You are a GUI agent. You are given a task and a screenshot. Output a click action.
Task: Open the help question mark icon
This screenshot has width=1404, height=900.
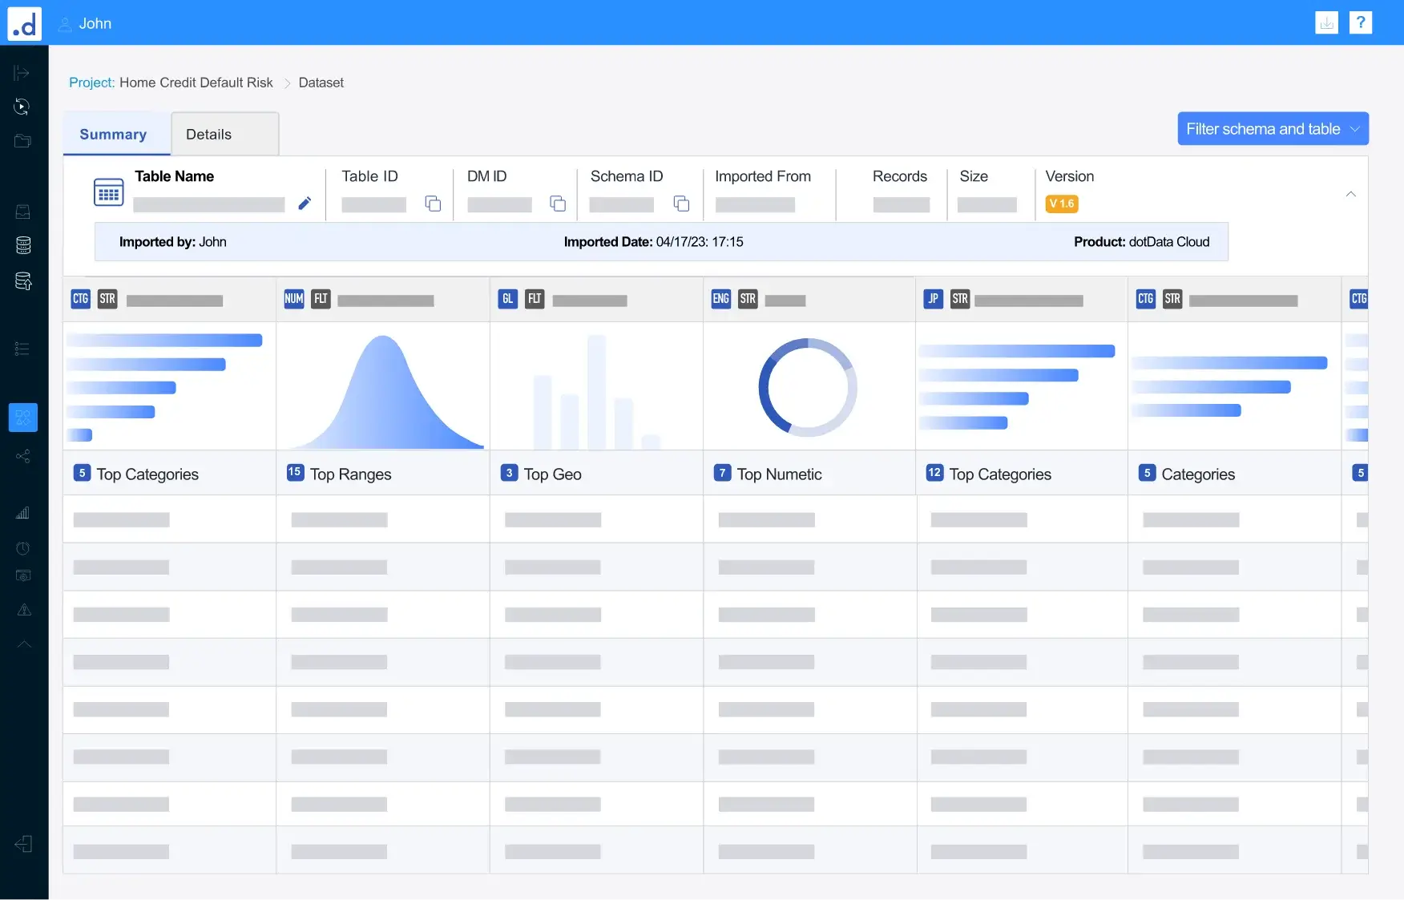(1361, 22)
